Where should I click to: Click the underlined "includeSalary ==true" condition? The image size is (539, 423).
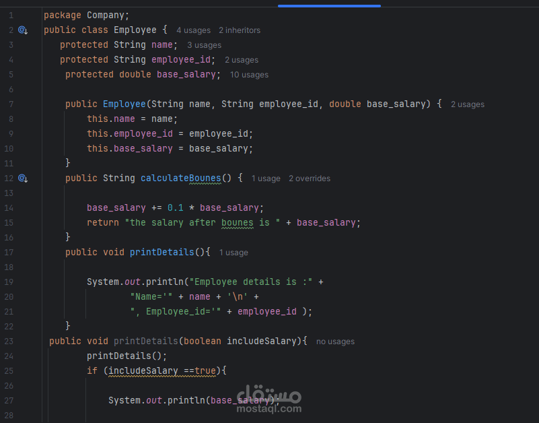pyautogui.click(x=162, y=370)
